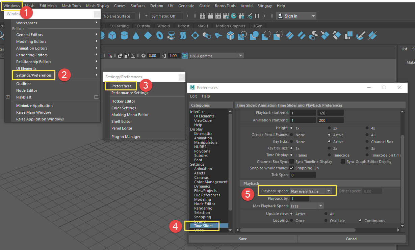The height and width of the screenshot is (250, 415).
Task: Click Cancel in Preferences dialog
Action: pyautogui.click(x=351, y=239)
